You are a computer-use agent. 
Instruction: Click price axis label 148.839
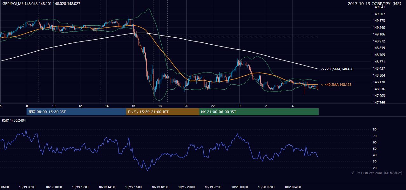379,48
